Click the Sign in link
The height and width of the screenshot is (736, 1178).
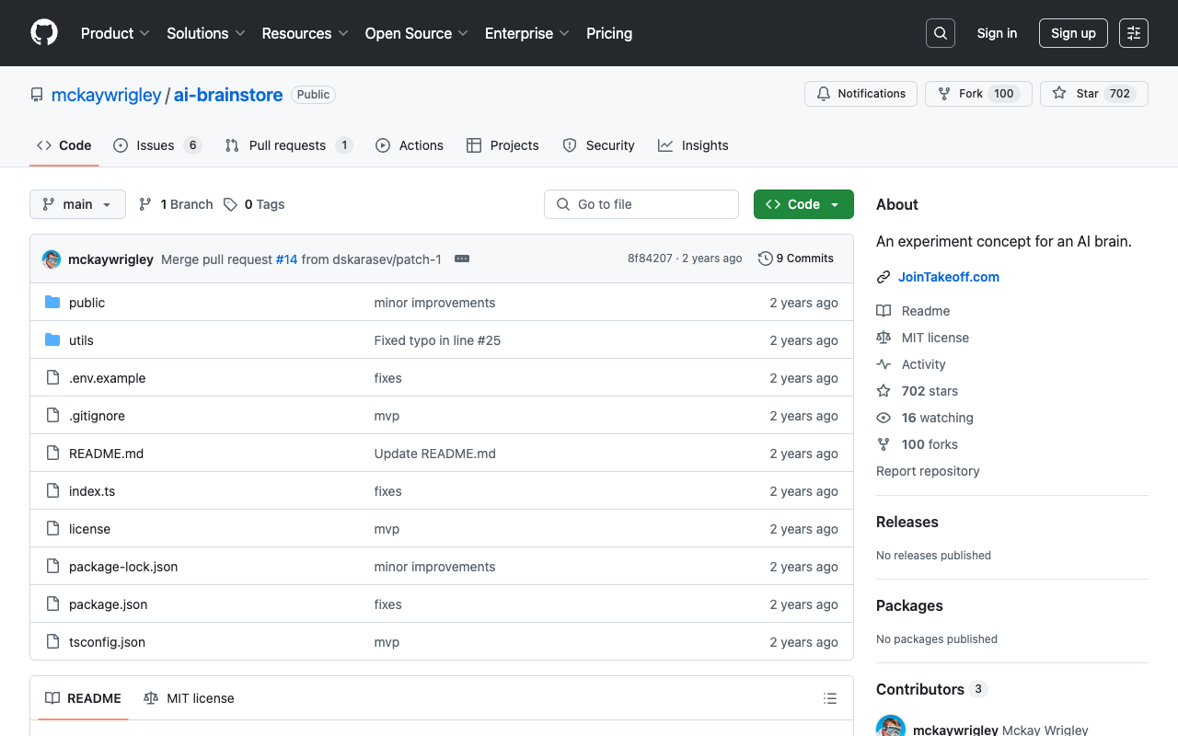coord(997,33)
